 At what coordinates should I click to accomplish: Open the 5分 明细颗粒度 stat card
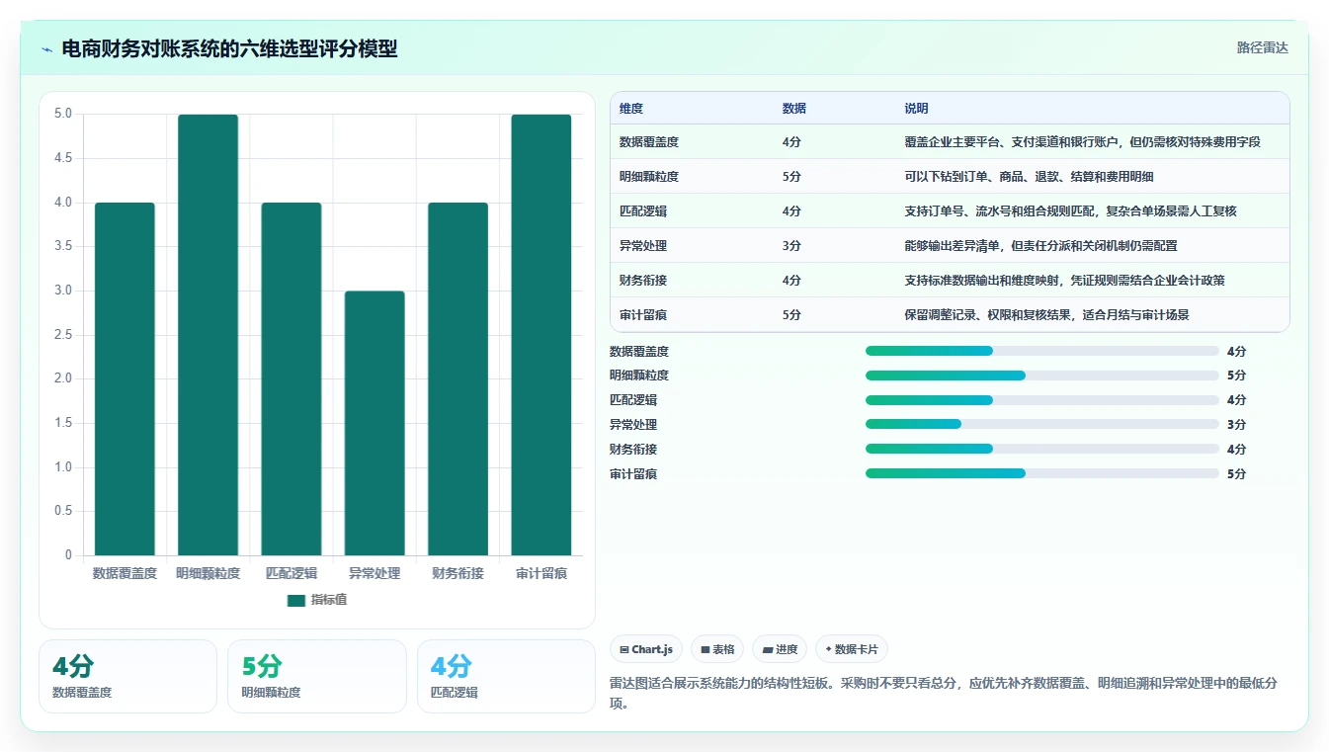(317, 676)
